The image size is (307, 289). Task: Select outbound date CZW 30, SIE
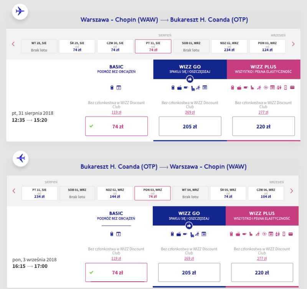pos(115,46)
